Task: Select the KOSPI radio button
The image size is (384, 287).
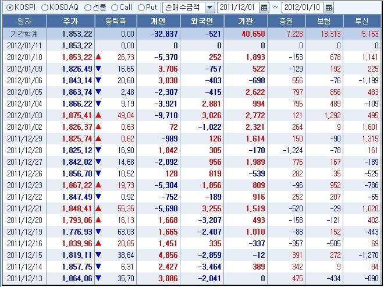Action: (x=9, y=8)
